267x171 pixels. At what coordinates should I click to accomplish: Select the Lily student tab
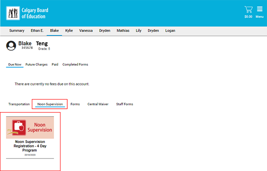pos(139,31)
